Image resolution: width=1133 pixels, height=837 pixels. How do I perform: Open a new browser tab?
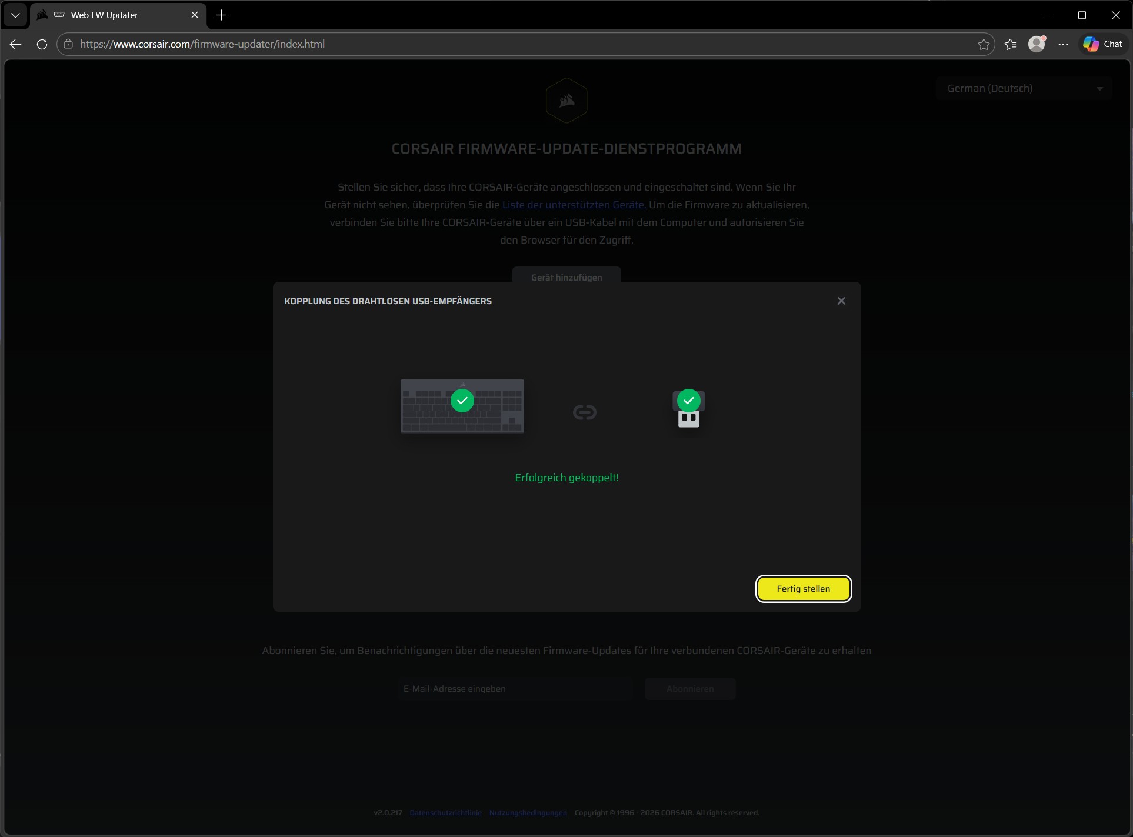(x=222, y=15)
